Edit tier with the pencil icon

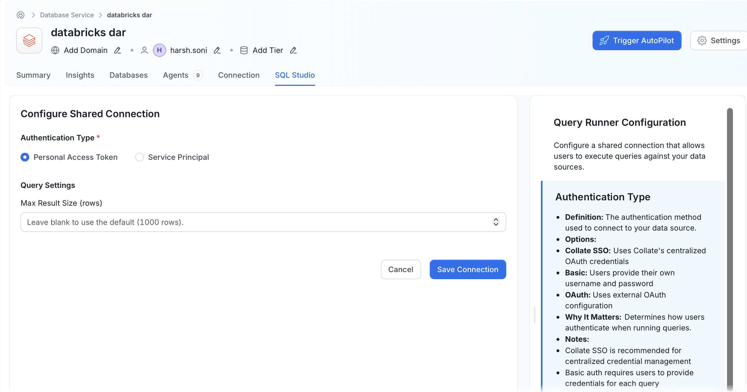293,50
